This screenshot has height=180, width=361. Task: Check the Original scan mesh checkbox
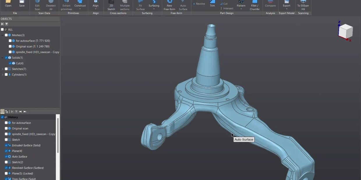[10, 47]
